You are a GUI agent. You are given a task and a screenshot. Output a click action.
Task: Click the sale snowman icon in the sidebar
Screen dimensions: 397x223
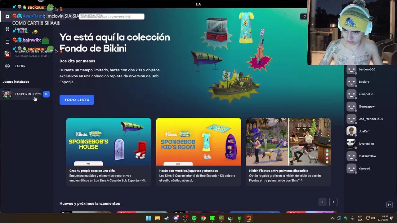click(x=7, y=54)
